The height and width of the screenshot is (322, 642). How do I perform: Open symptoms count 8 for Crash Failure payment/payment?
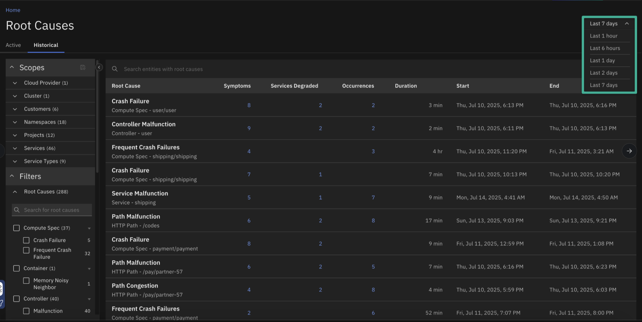(249, 244)
